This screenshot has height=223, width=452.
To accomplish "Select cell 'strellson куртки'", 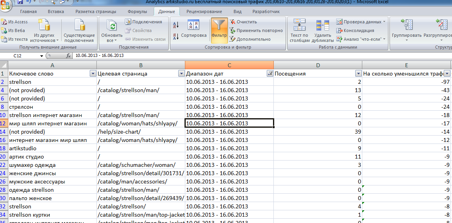I will pos(52,215).
